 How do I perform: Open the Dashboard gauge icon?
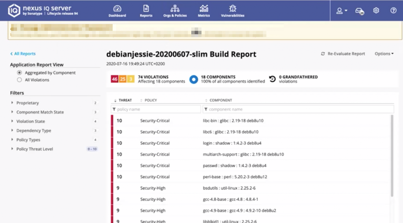coord(117,9)
